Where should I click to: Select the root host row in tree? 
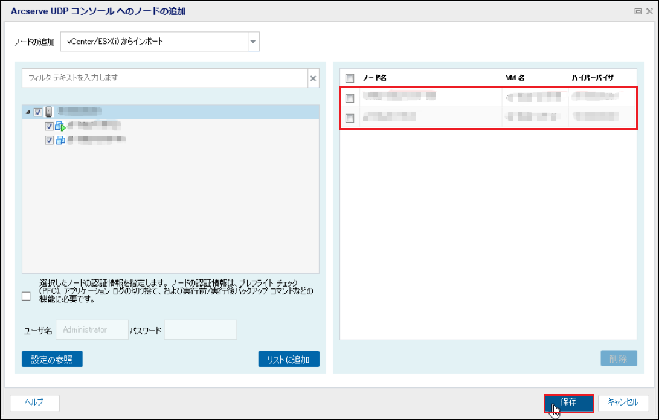click(170, 112)
